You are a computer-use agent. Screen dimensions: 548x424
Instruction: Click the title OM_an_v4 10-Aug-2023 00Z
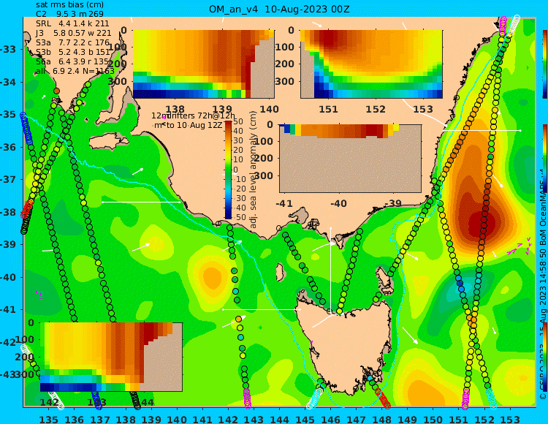279,9
